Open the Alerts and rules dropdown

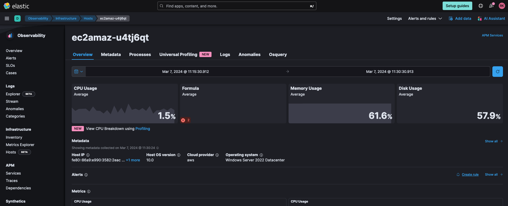425,18
